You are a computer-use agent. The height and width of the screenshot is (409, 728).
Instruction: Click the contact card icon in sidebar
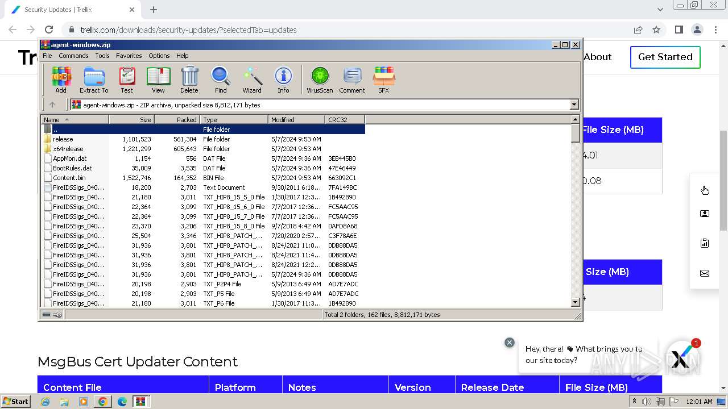pyautogui.click(x=705, y=214)
